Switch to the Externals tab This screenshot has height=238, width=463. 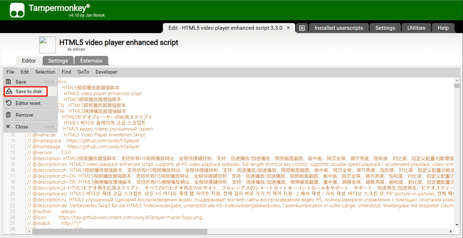click(x=91, y=61)
